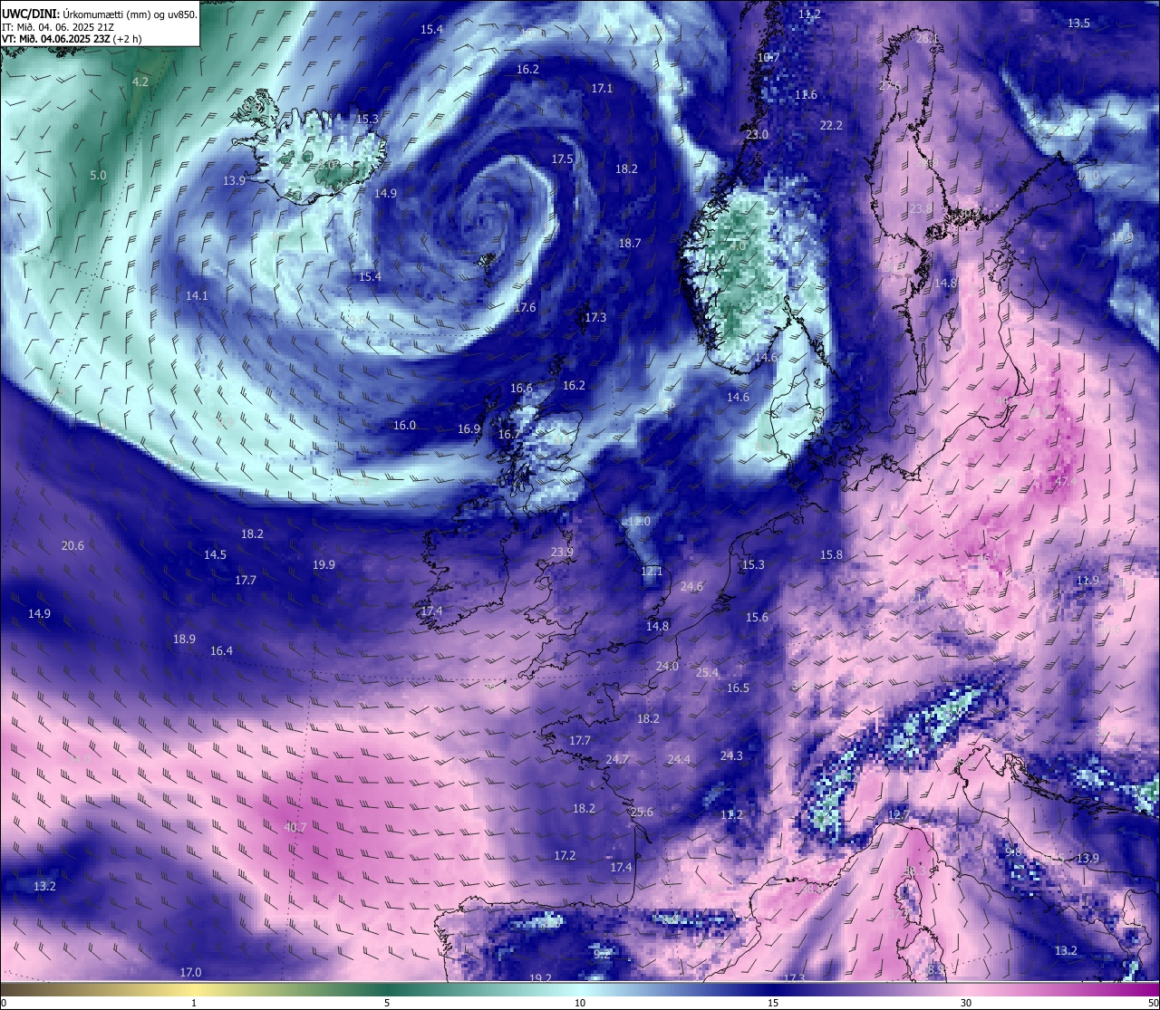Click the 25.6 value label
This screenshot has width=1160, height=1010.
[x=642, y=812]
